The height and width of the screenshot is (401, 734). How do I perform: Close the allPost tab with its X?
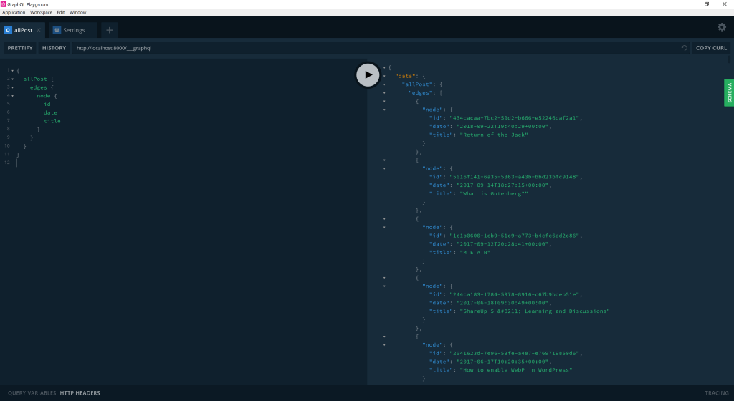(x=39, y=30)
